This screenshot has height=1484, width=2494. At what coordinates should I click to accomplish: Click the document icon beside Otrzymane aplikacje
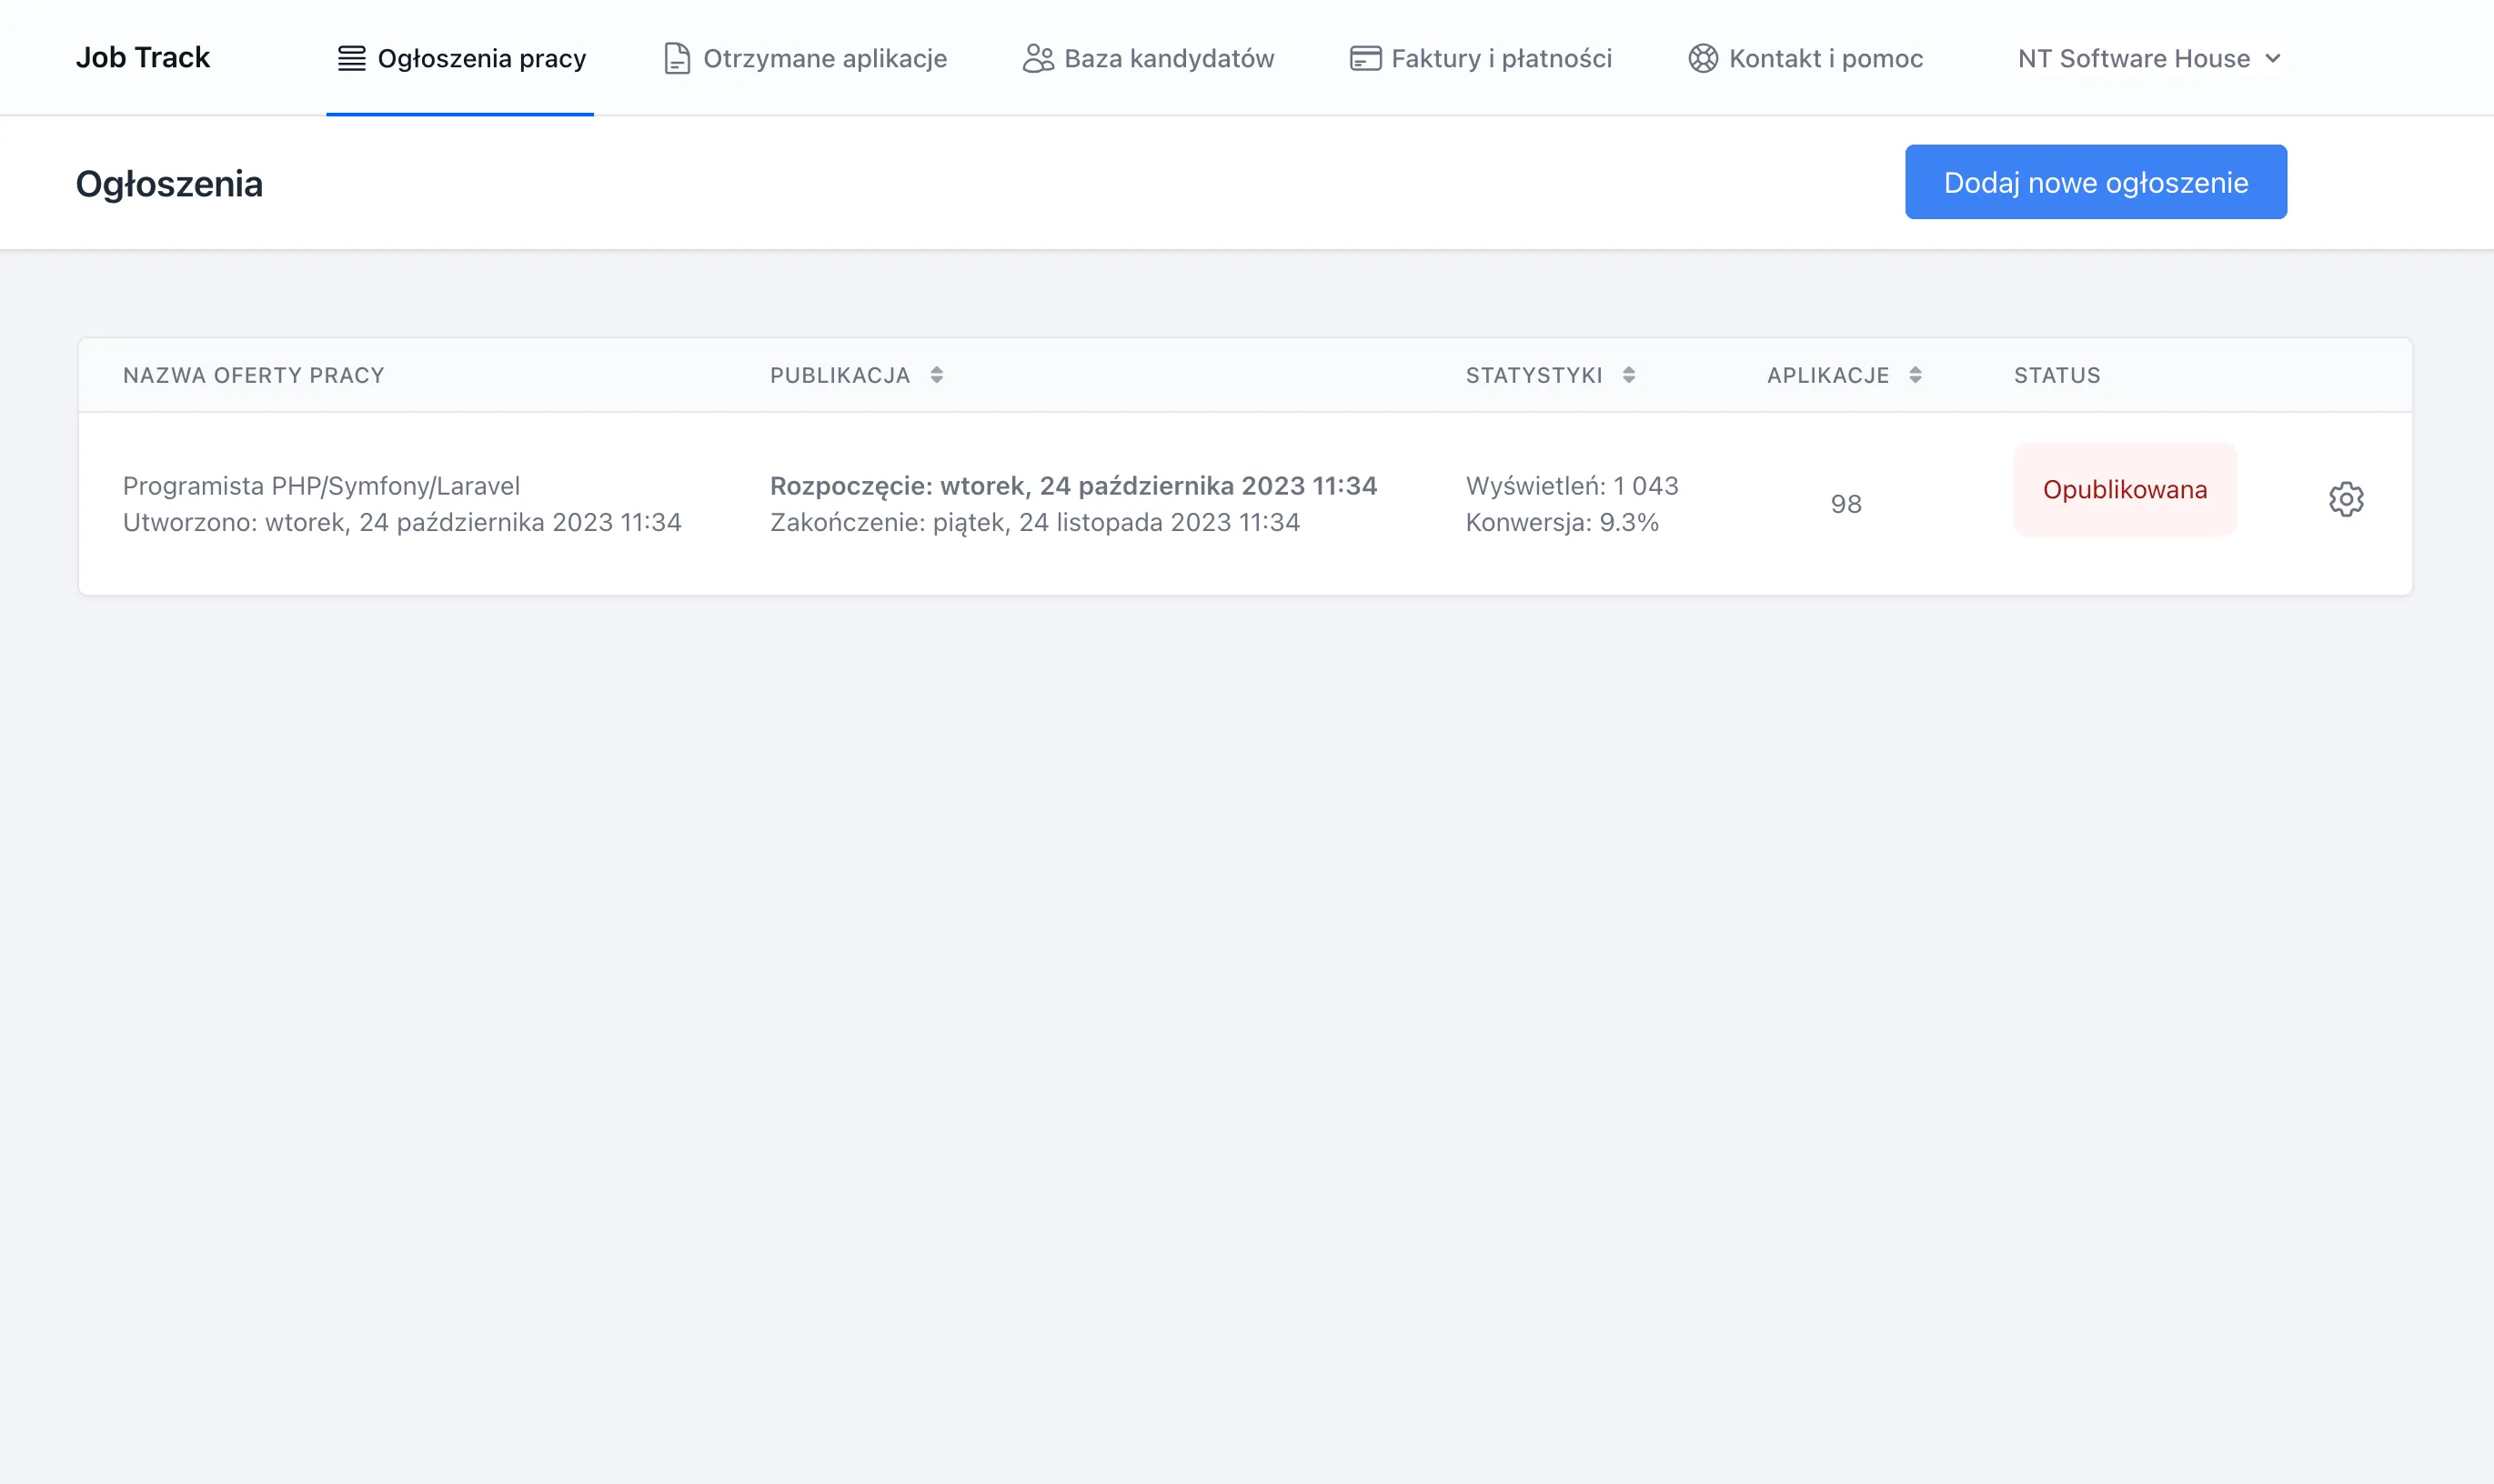677,58
